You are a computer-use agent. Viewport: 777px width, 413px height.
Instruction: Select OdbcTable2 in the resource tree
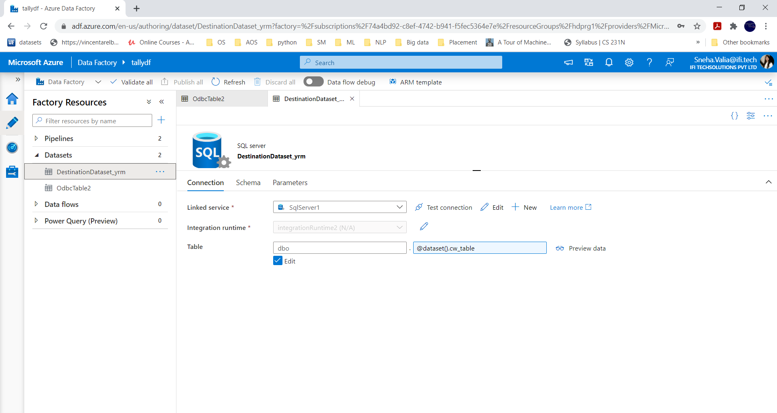pyautogui.click(x=74, y=188)
